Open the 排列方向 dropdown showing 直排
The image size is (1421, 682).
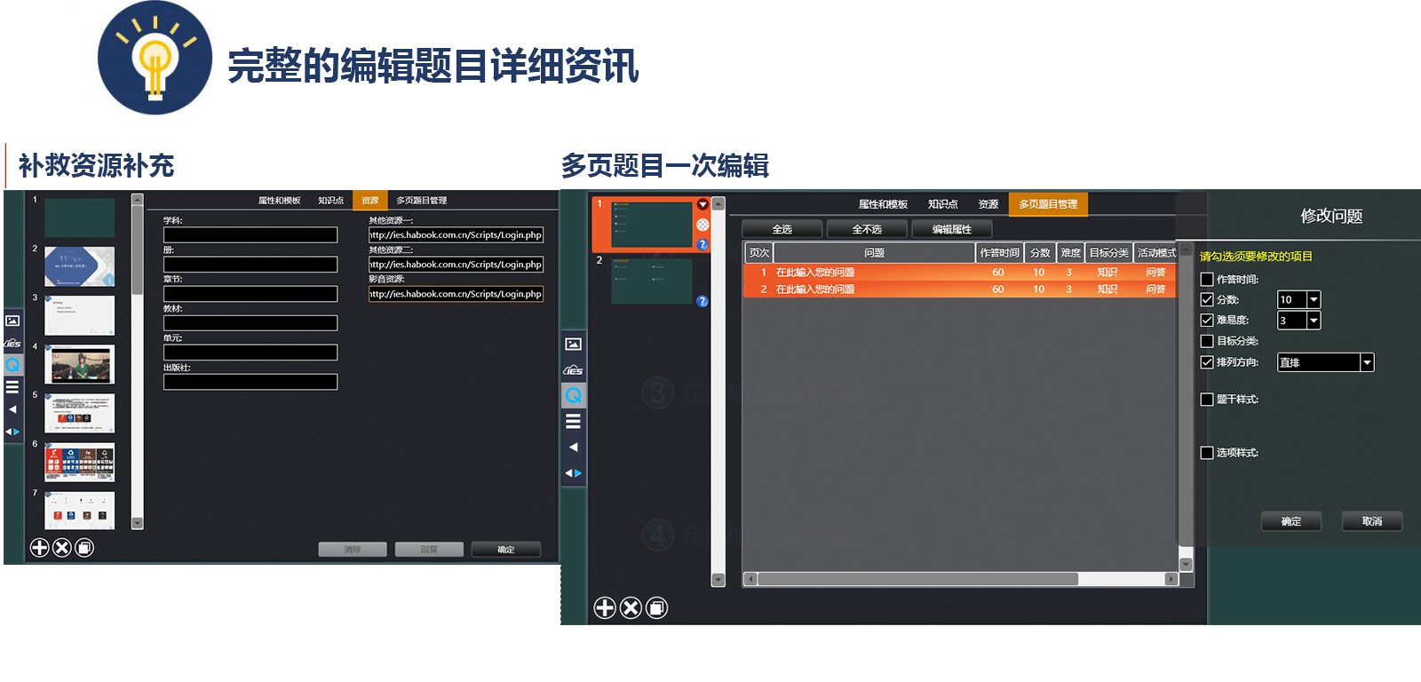tap(1367, 362)
